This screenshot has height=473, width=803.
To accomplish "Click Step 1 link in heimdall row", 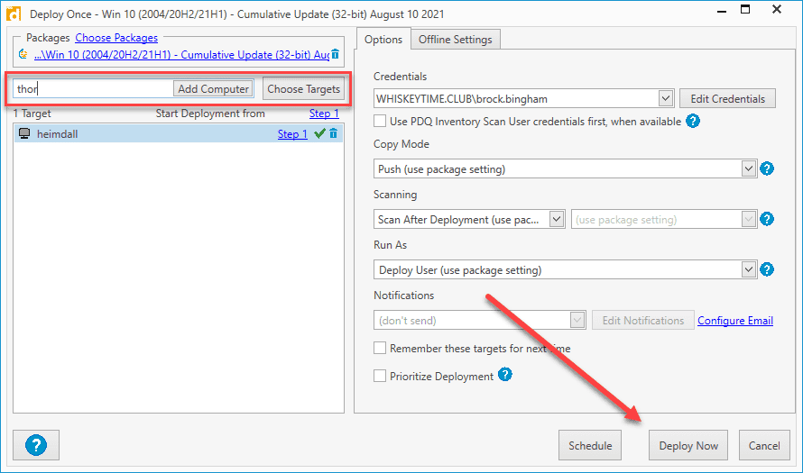I will pyautogui.click(x=292, y=134).
